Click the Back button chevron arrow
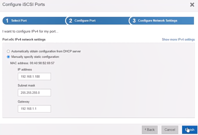The height and width of the screenshot is (135, 198). pos(145,129)
